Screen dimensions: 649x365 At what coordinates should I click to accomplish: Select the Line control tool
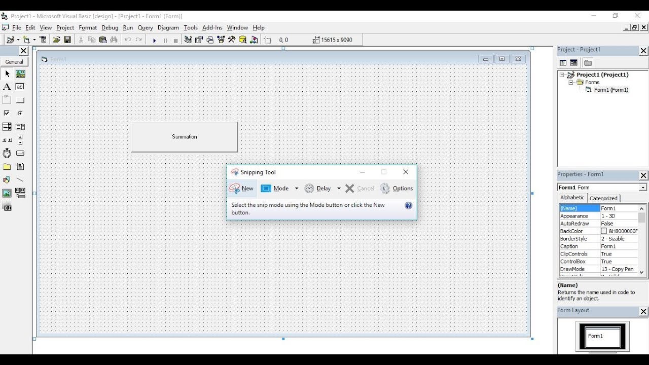(20, 179)
